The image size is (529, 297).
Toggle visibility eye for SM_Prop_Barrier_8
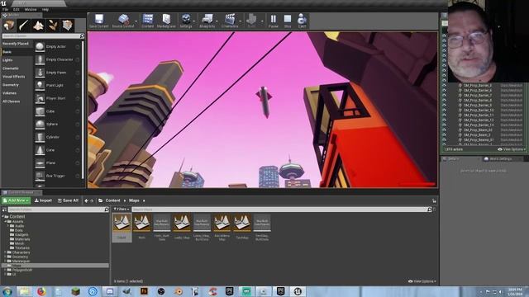(x=444, y=101)
